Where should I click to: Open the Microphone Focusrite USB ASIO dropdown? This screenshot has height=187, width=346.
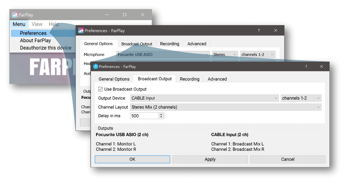(x=163, y=55)
